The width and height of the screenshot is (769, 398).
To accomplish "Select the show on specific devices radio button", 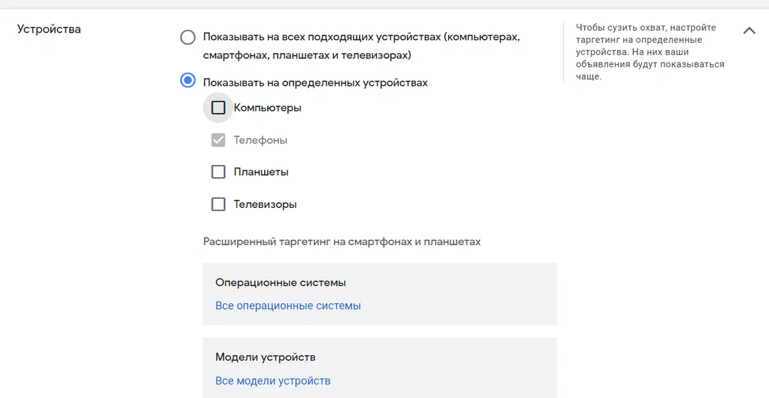I will pos(188,81).
